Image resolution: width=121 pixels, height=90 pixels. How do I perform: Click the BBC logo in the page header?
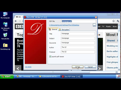pyautogui.click(x=19, y=26)
